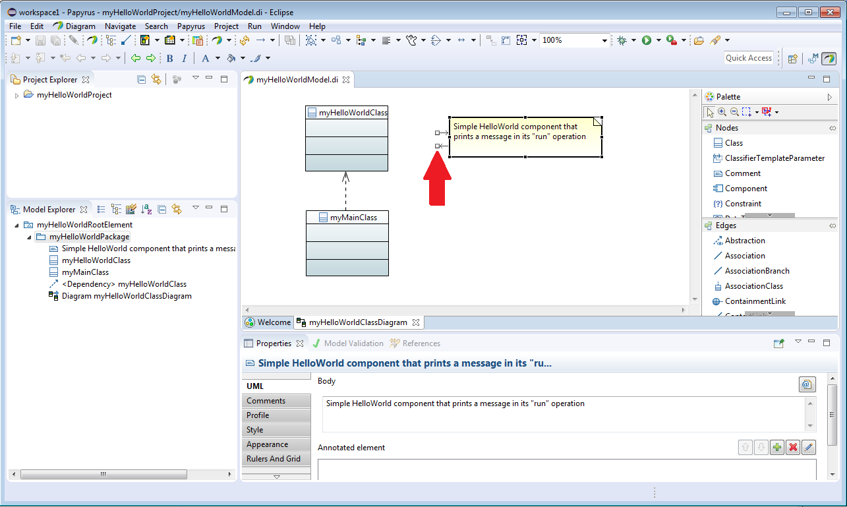
Task: Click the Align text toolbar icon
Action: 386,40
